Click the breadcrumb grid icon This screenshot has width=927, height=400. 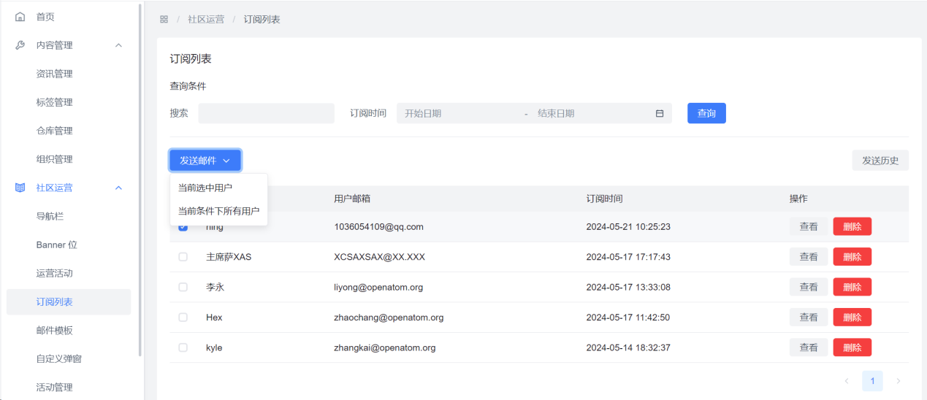tap(164, 20)
